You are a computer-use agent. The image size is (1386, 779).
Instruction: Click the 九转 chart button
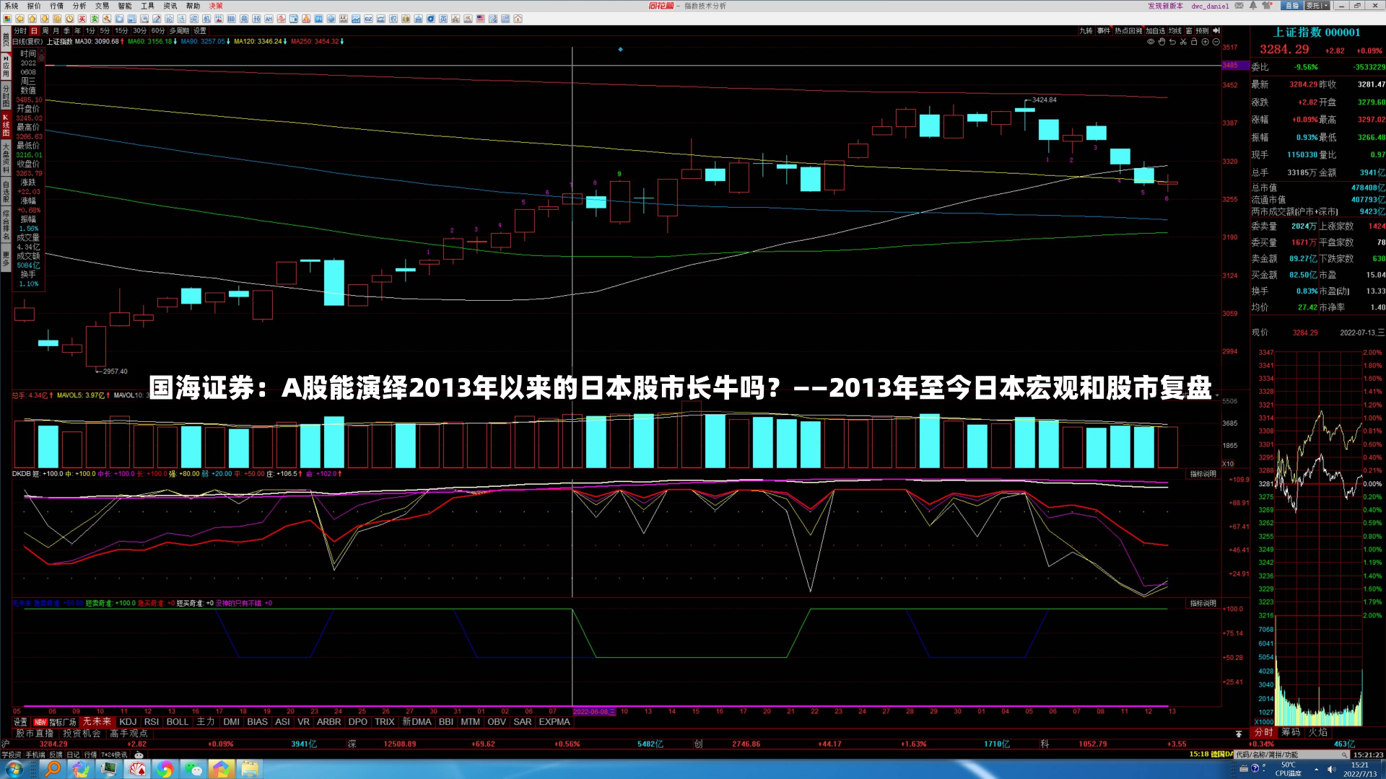click(1086, 30)
